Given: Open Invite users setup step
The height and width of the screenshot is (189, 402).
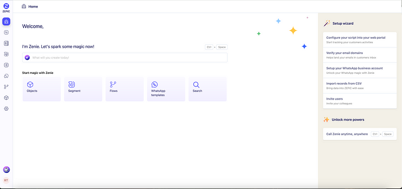Looking at the screenshot, I should click(360, 101).
